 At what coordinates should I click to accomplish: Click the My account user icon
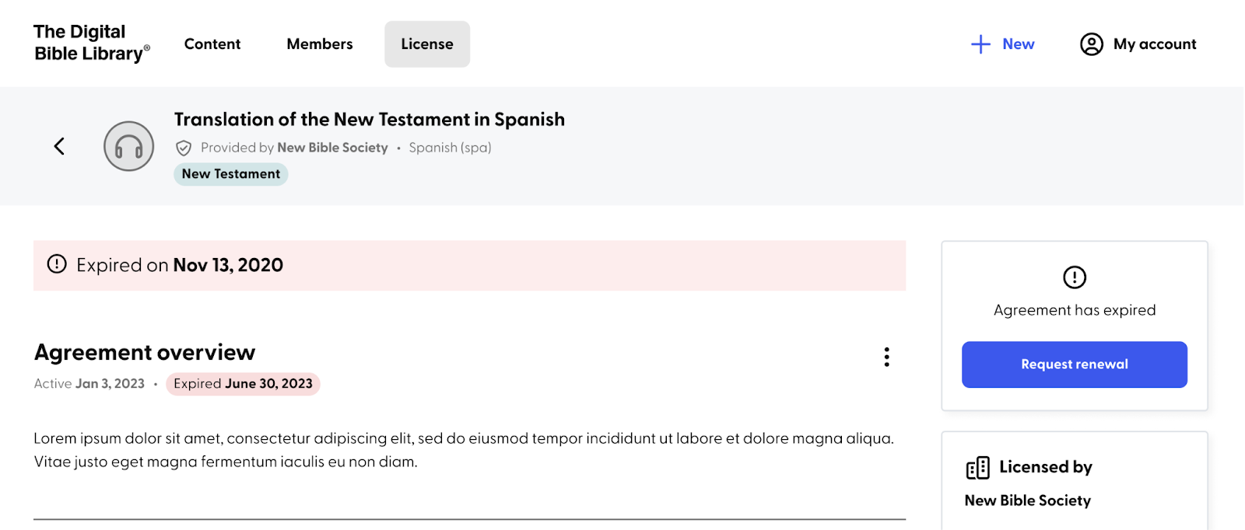point(1092,44)
